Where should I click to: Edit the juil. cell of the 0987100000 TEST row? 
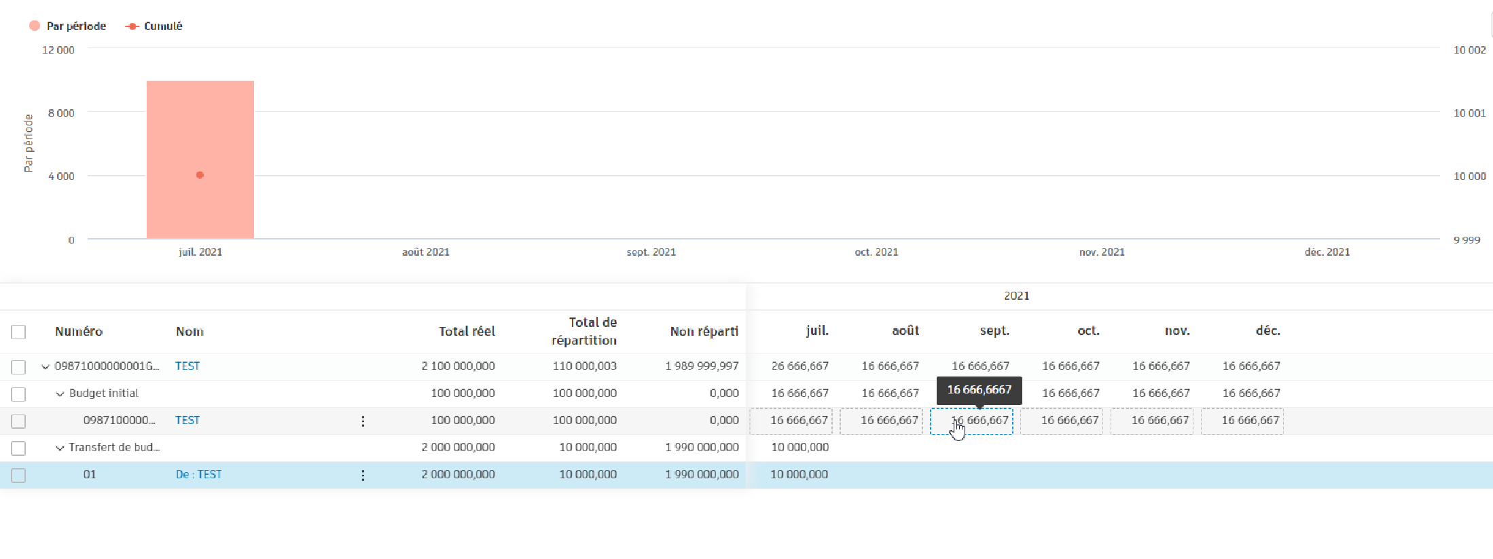(791, 421)
